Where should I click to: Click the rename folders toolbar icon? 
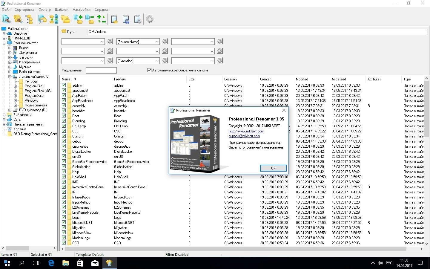[x=18, y=19]
